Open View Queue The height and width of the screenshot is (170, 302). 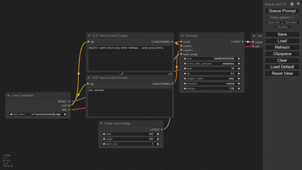click(291, 22)
